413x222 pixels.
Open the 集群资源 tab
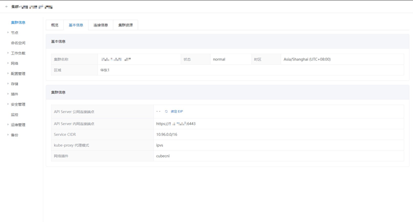125,25
